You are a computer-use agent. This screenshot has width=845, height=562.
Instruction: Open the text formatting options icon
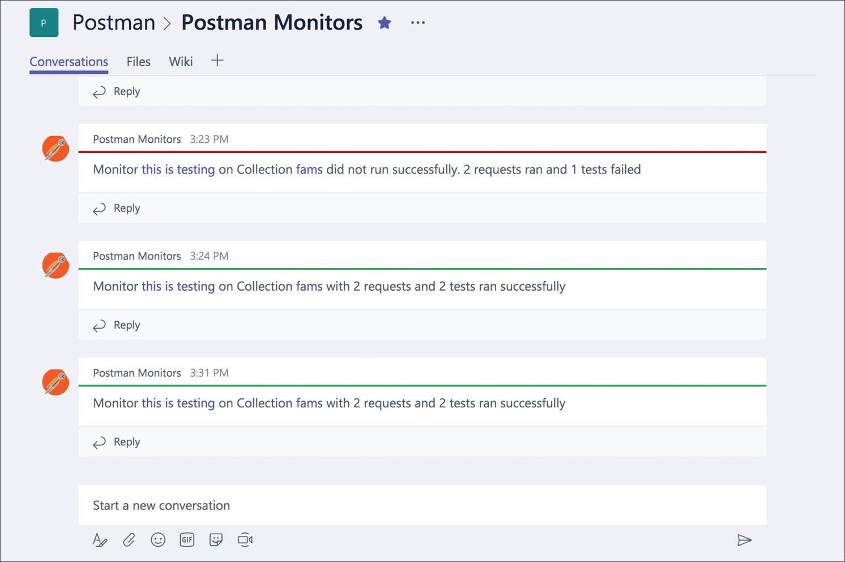(100, 540)
